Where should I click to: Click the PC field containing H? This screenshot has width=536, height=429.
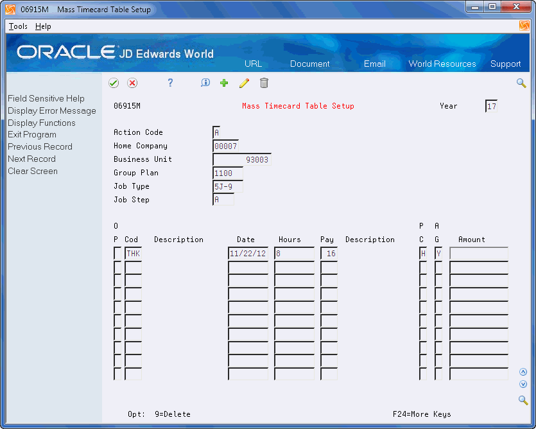(423, 254)
